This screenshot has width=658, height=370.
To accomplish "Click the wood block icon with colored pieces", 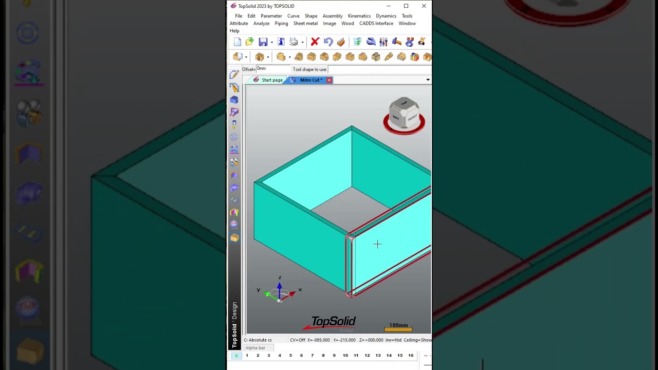I will 414,57.
